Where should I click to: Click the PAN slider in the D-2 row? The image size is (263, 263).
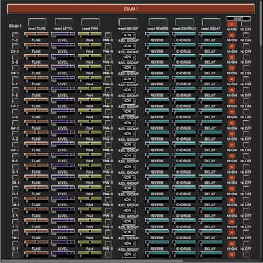pyautogui.click(x=89, y=56)
